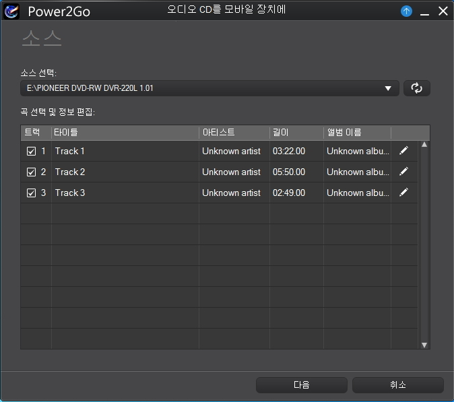Open the source drive dropdown
454x402 pixels.
pyautogui.click(x=209, y=88)
